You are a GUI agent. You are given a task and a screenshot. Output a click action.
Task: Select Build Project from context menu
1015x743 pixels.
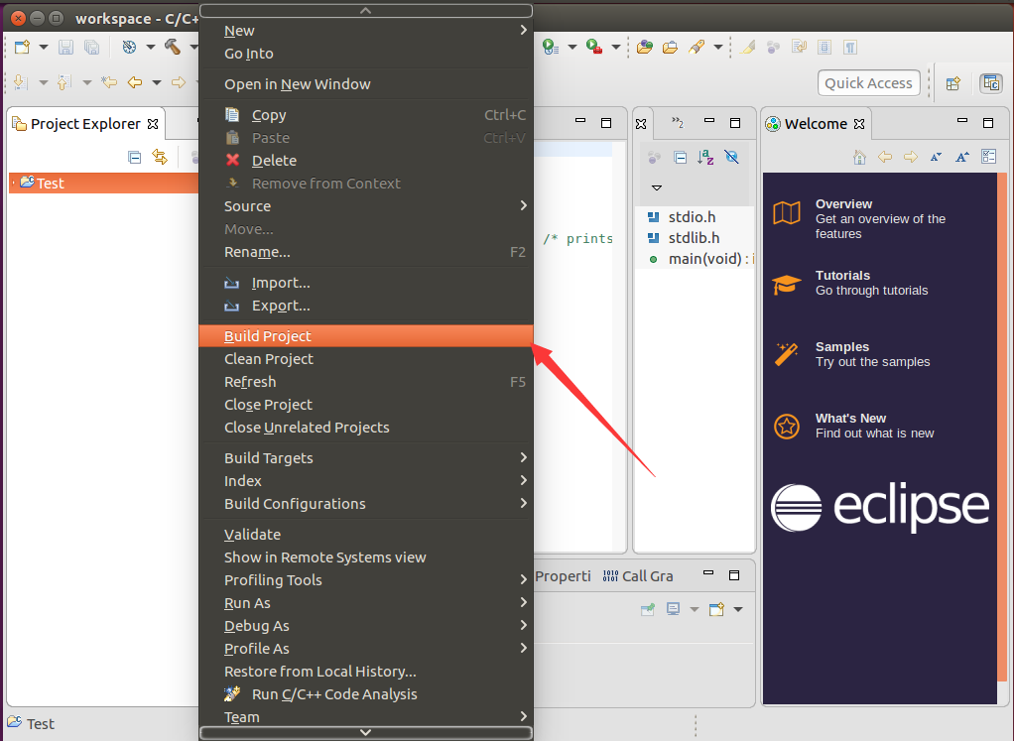click(366, 336)
